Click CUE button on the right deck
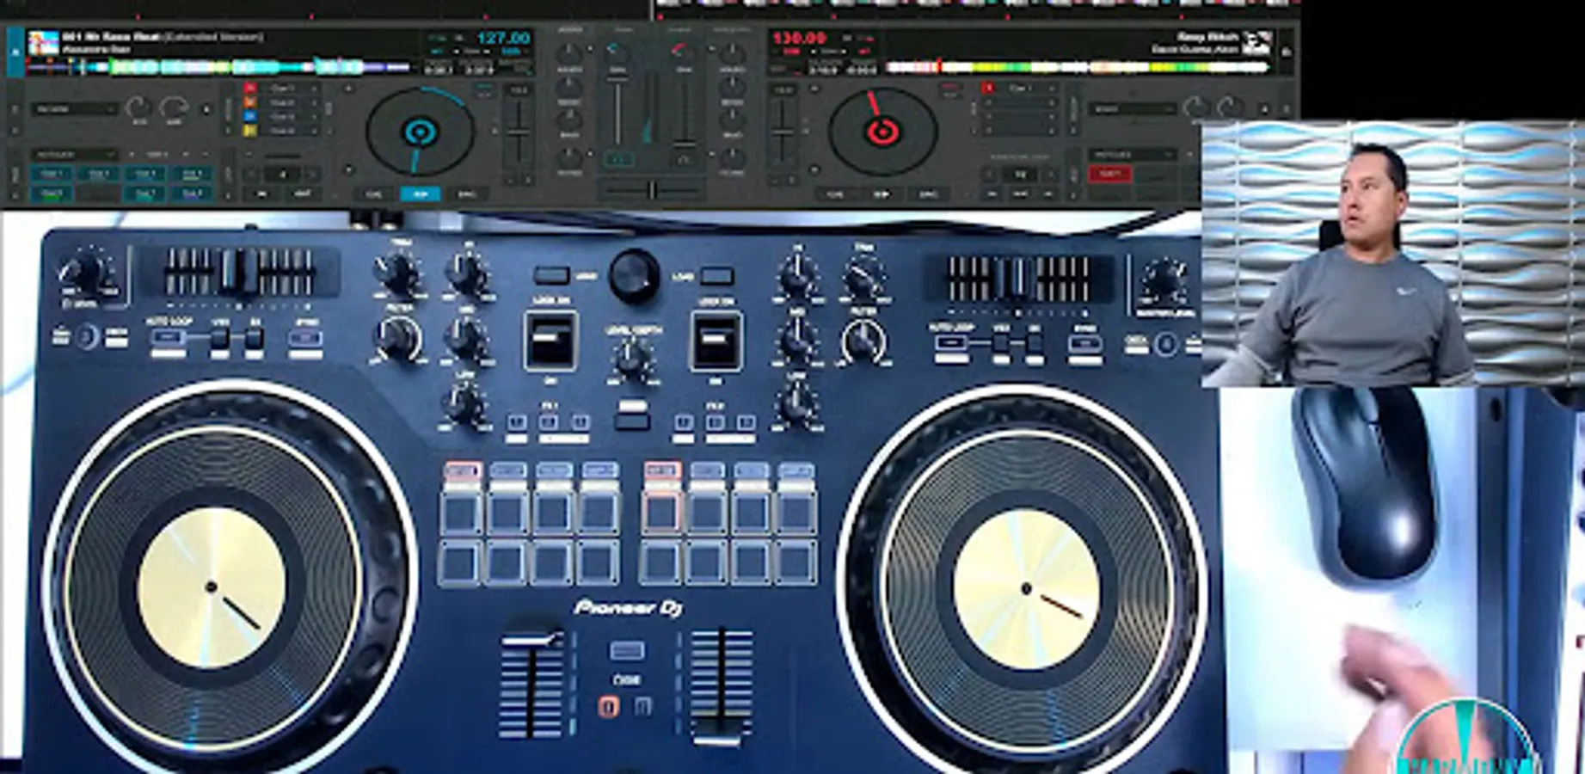Image resolution: width=1585 pixels, height=774 pixels. point(835,194)
